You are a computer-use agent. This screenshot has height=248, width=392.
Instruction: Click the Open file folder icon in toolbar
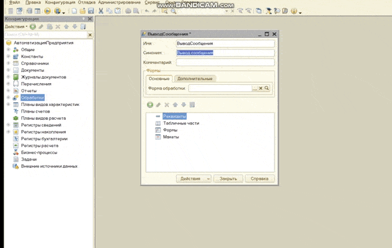pos(83,11)
